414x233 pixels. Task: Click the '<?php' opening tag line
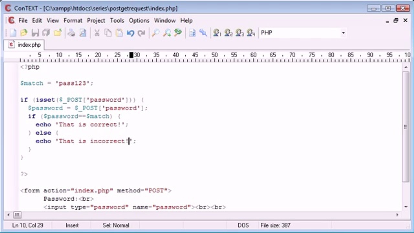pyautogui.click(x=30, y=67)
